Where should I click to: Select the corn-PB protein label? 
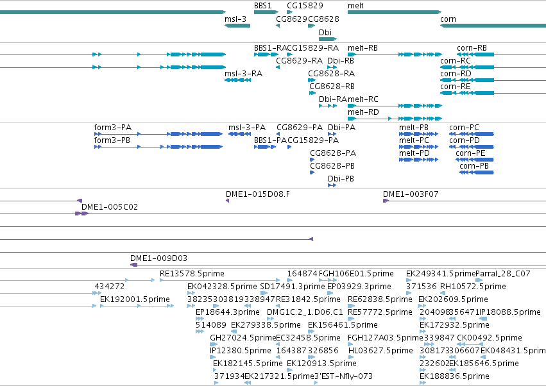coord(474,166)
